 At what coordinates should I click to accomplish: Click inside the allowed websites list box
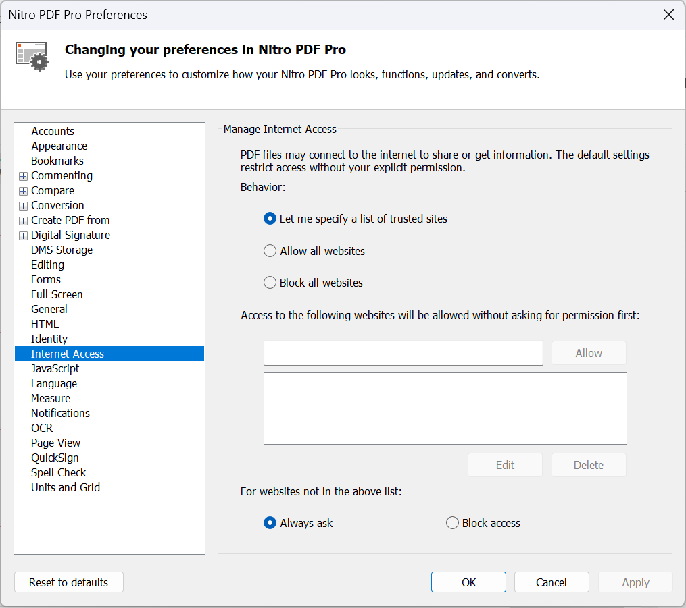click(445, 408)
